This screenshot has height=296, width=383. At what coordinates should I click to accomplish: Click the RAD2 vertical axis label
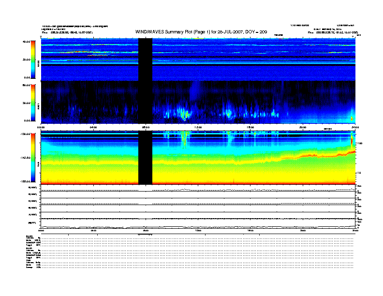click(x=38, y=64)
